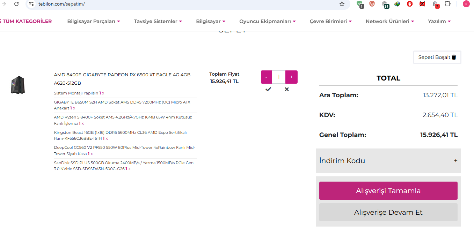
Task: Remove SanDisk SSD PLUS with its x
Action: [129, 169]
